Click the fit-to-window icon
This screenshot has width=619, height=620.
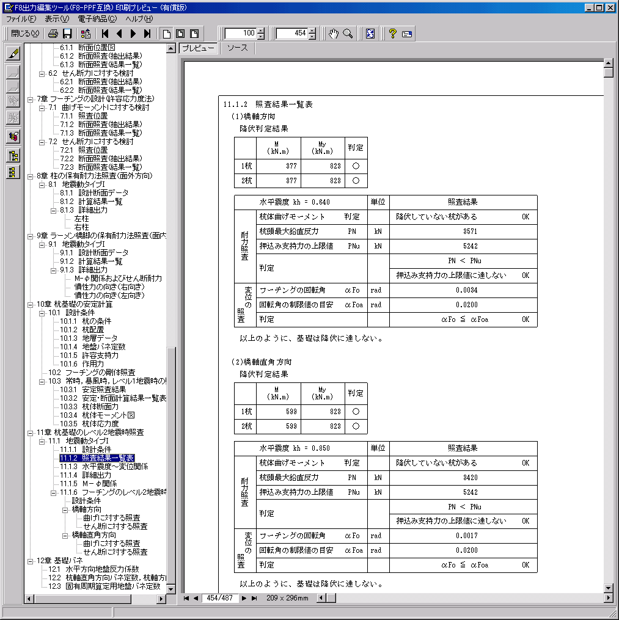[370, 34]
